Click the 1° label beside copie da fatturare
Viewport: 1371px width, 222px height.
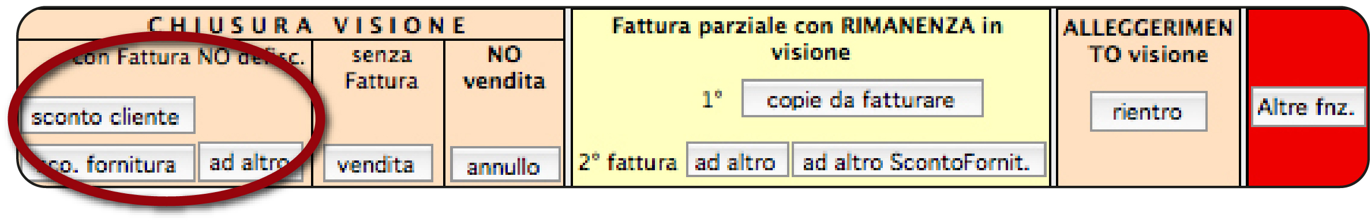click(712, 99)
